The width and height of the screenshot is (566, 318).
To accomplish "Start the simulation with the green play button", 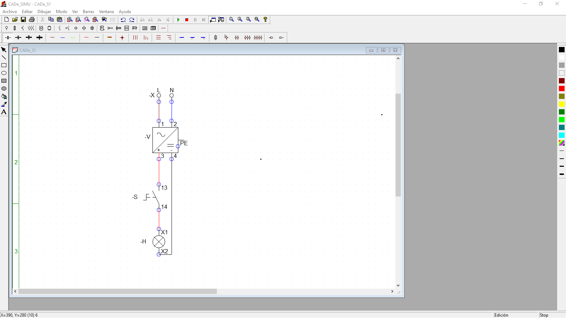I will click(178, 20).
